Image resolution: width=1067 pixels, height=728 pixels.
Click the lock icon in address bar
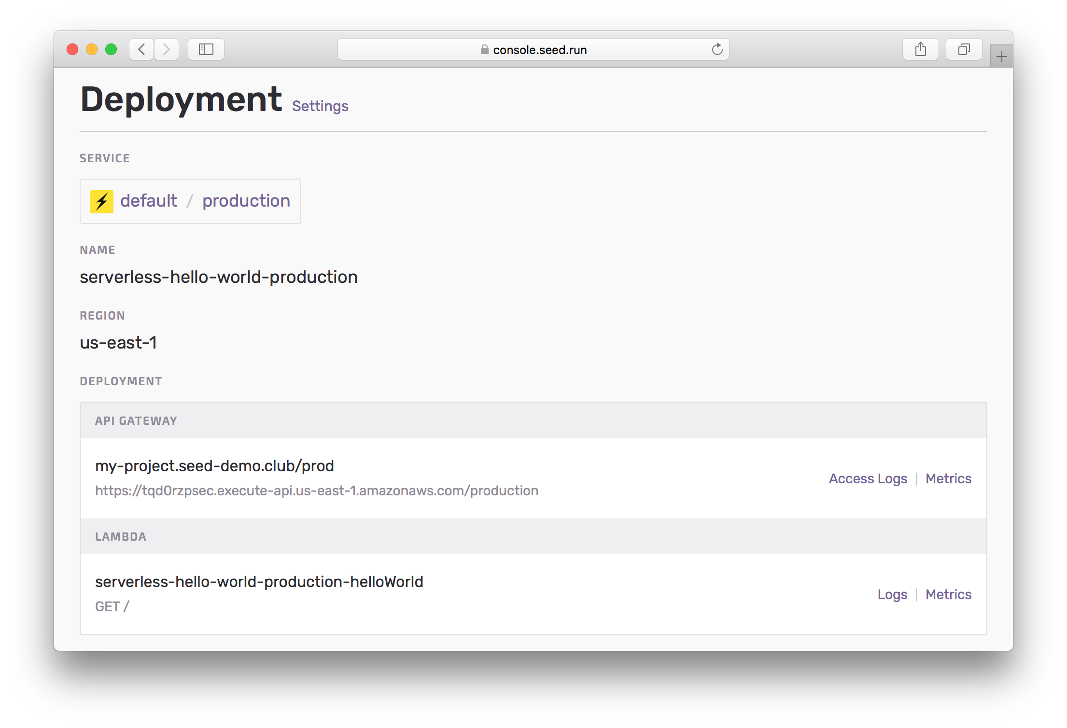[484, 50]
